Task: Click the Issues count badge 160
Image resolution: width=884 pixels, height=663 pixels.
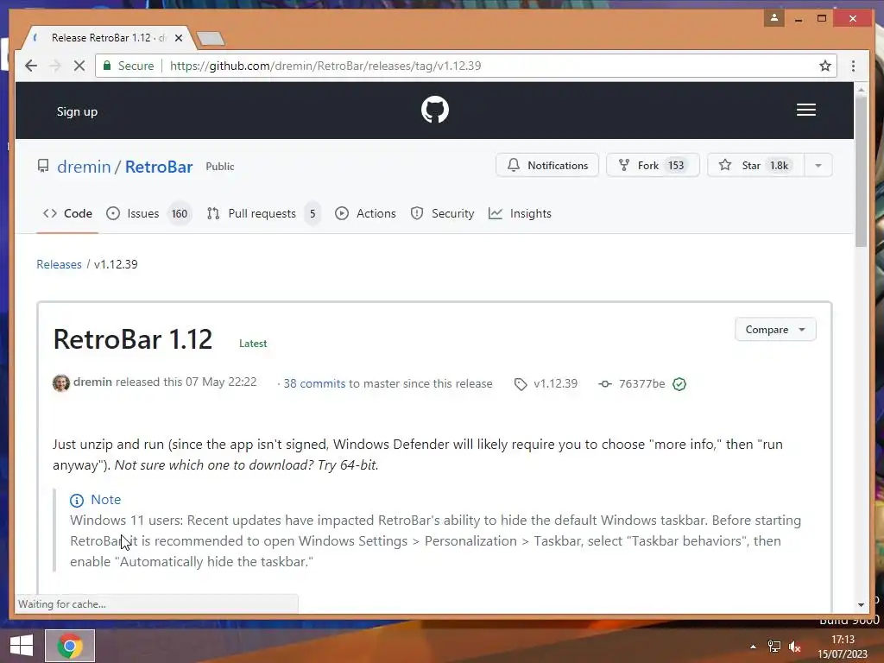Action: click(x=180, y=214)
